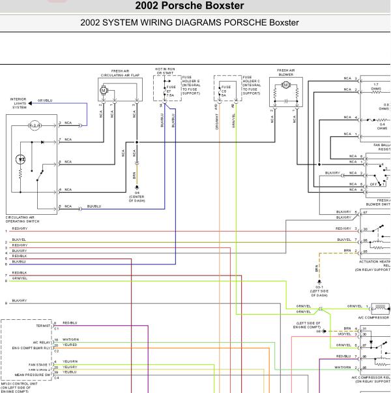Click the MEAN PRESSURE SW pin label
This screenshot has height=393, width=391.
tap(33, 375)
